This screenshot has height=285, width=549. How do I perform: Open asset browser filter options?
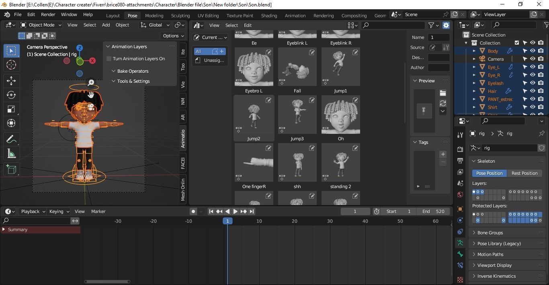pyautogui.click(x=433, y=25)
